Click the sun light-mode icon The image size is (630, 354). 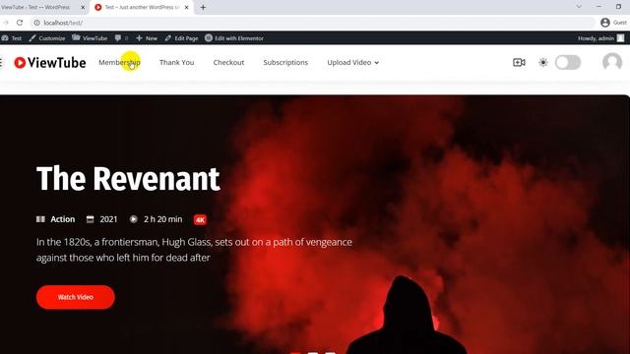pyautogui.click(x=542, y=62)
